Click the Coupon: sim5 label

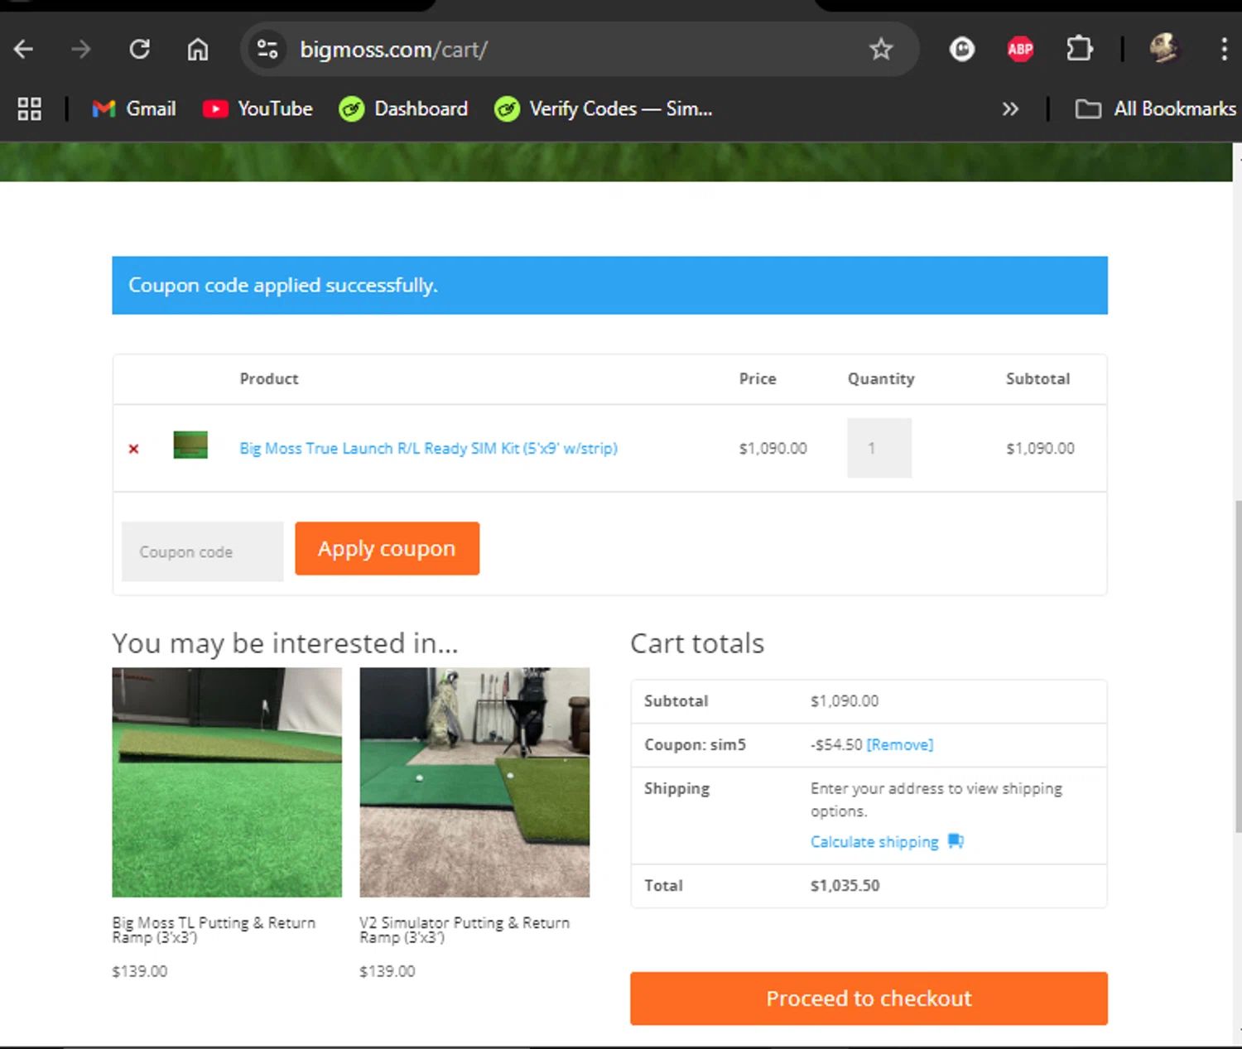(695, 745)
